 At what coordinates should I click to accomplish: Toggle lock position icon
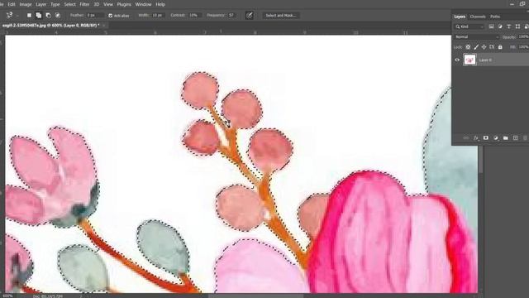point(484,47)
